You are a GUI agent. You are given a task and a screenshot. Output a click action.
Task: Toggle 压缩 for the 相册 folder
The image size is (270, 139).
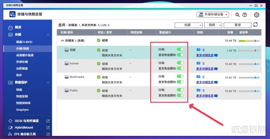(x=180, y=49)
